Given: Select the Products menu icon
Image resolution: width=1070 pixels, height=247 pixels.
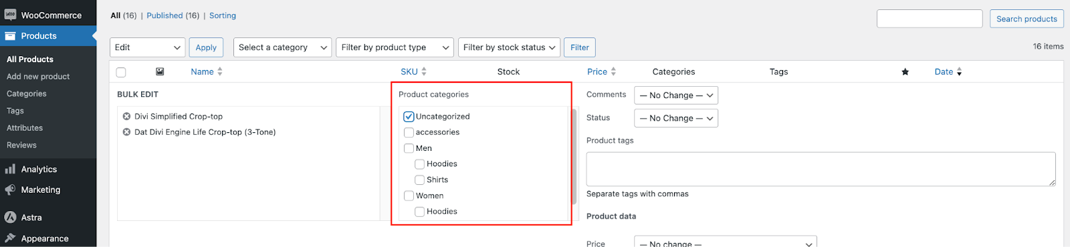Looking at the screenshot, I should click(x=10, y=36).
